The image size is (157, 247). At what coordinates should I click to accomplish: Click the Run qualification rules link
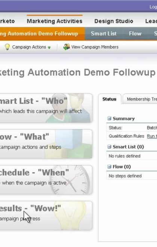point(152,136)
